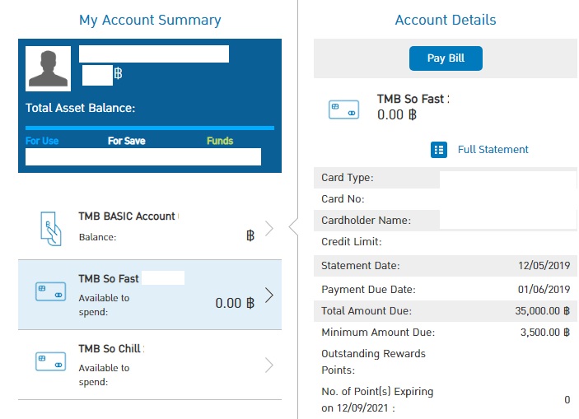Switch to the For Save tab

[126, 141]
